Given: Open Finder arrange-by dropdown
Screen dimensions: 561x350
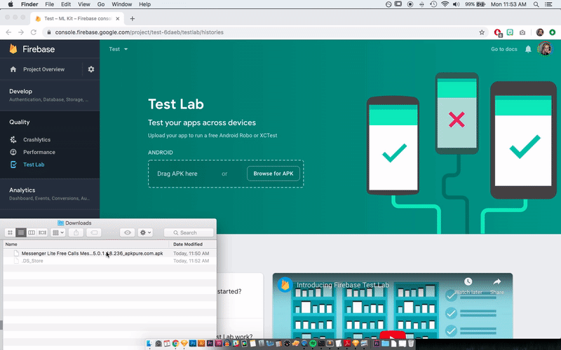Looking at the screenshot, I should [x=58, y=232].
